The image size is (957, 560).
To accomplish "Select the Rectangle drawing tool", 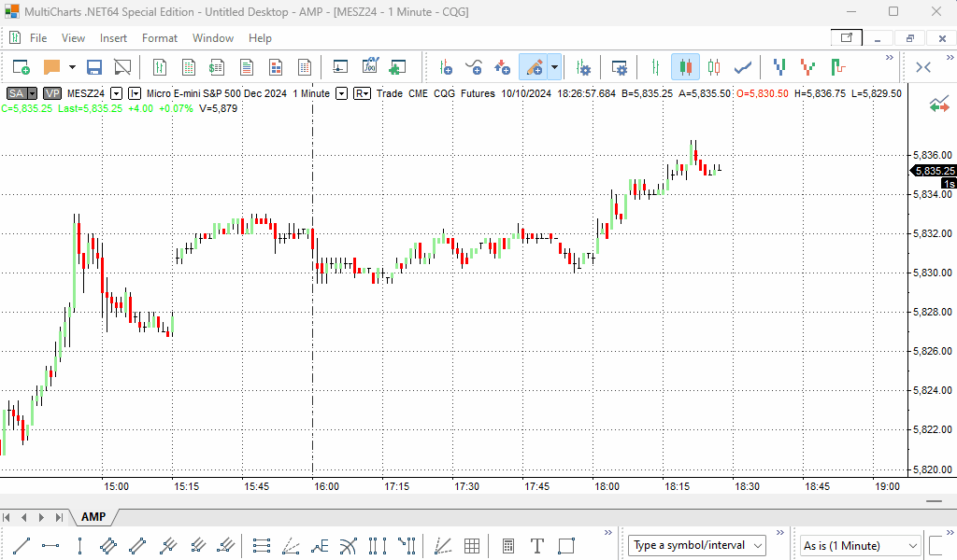I will pyautogui.click(x=566, y=545).
